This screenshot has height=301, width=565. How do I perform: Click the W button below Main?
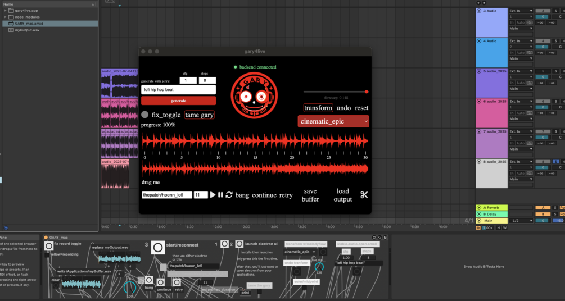point(504,227)
